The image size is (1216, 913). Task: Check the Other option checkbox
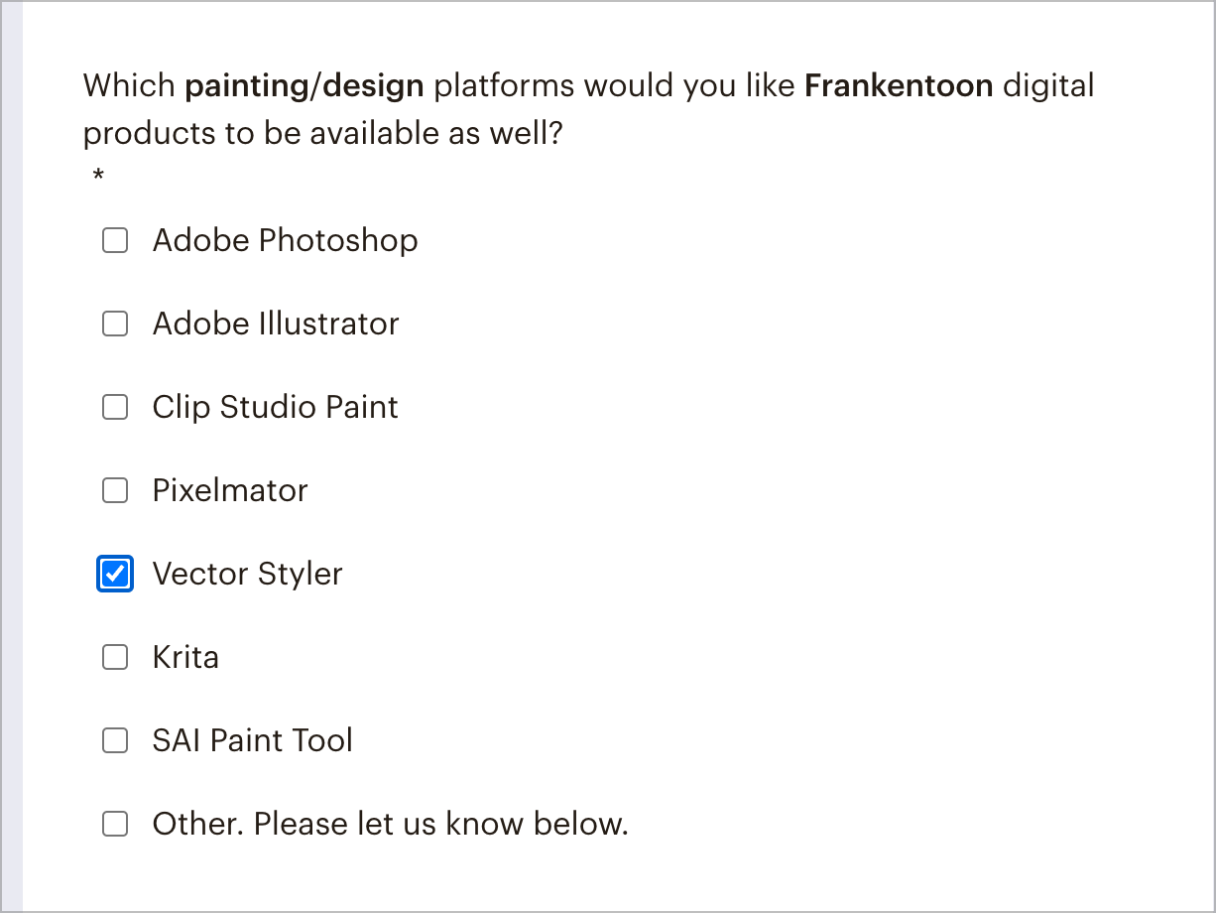click(x=115, y=824)
